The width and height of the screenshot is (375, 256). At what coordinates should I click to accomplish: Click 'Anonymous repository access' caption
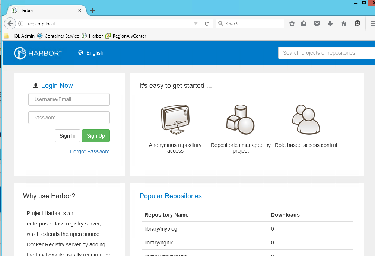pyautogui.click(x=175, y=148)
